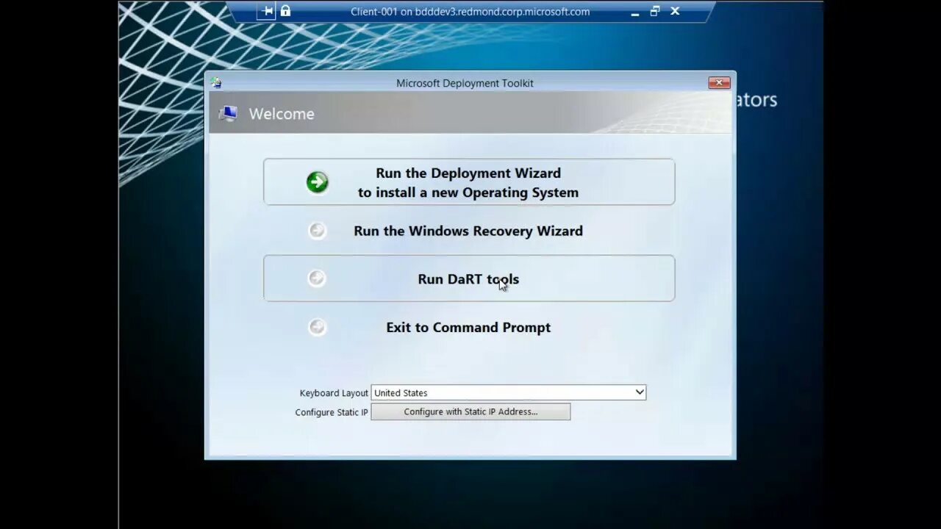The width and height of the screenshot is (941, 529).
Task: Run the Windows Recovery Wizard
Action: tap(468, 231)
